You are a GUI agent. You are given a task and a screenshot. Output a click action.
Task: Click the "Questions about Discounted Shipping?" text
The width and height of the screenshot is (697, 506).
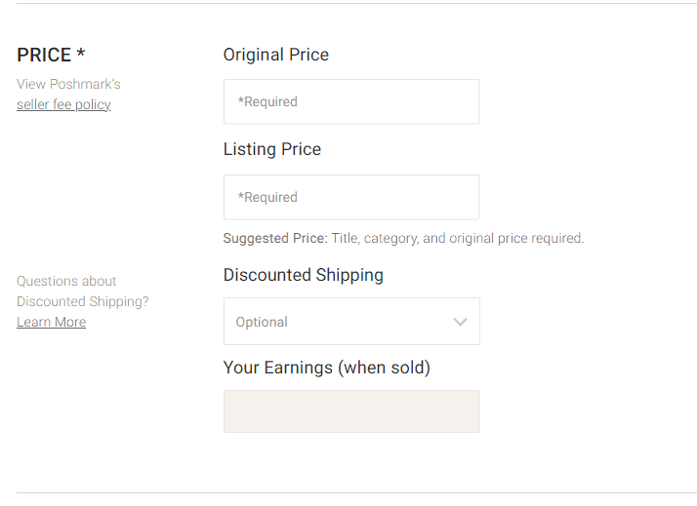[x=83, y=292]
